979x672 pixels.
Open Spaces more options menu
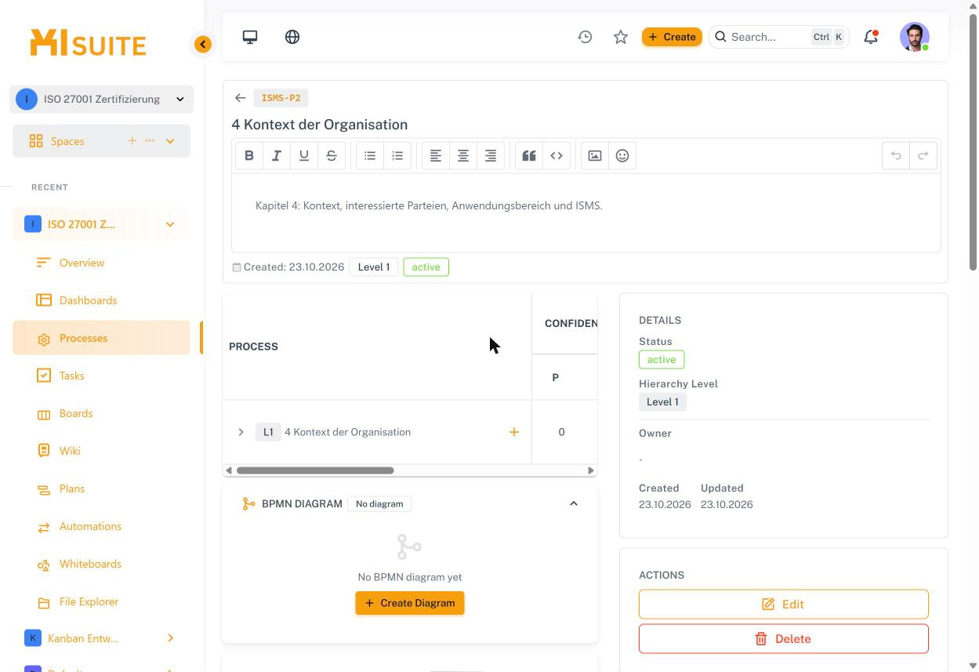[150, 141]
